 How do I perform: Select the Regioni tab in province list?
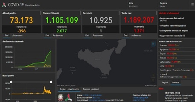click(165, 83)
